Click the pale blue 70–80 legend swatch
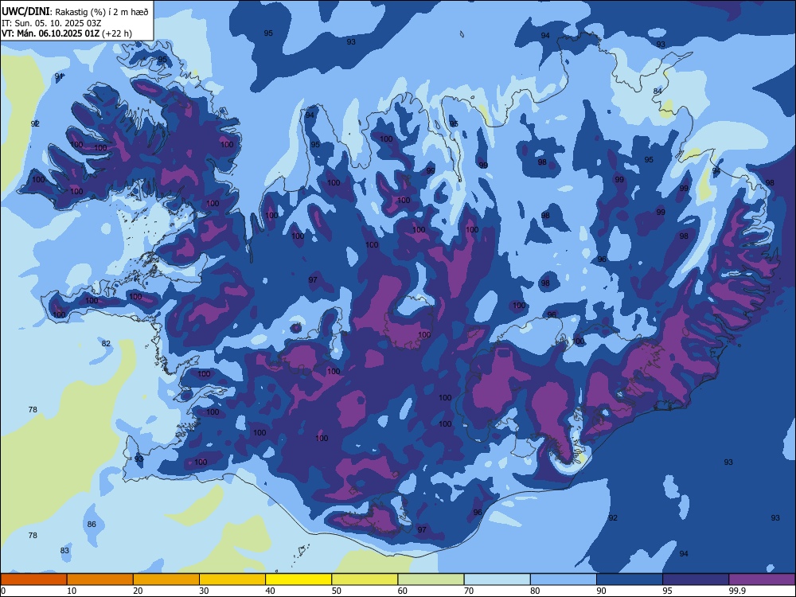The height and width of the screenshot is (597, 796). pyautogui.click(x=497, y=579)
